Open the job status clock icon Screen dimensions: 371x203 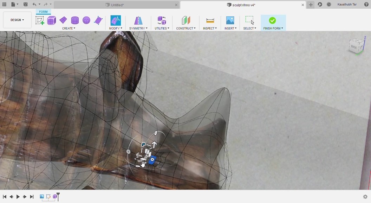coord(329,5)
